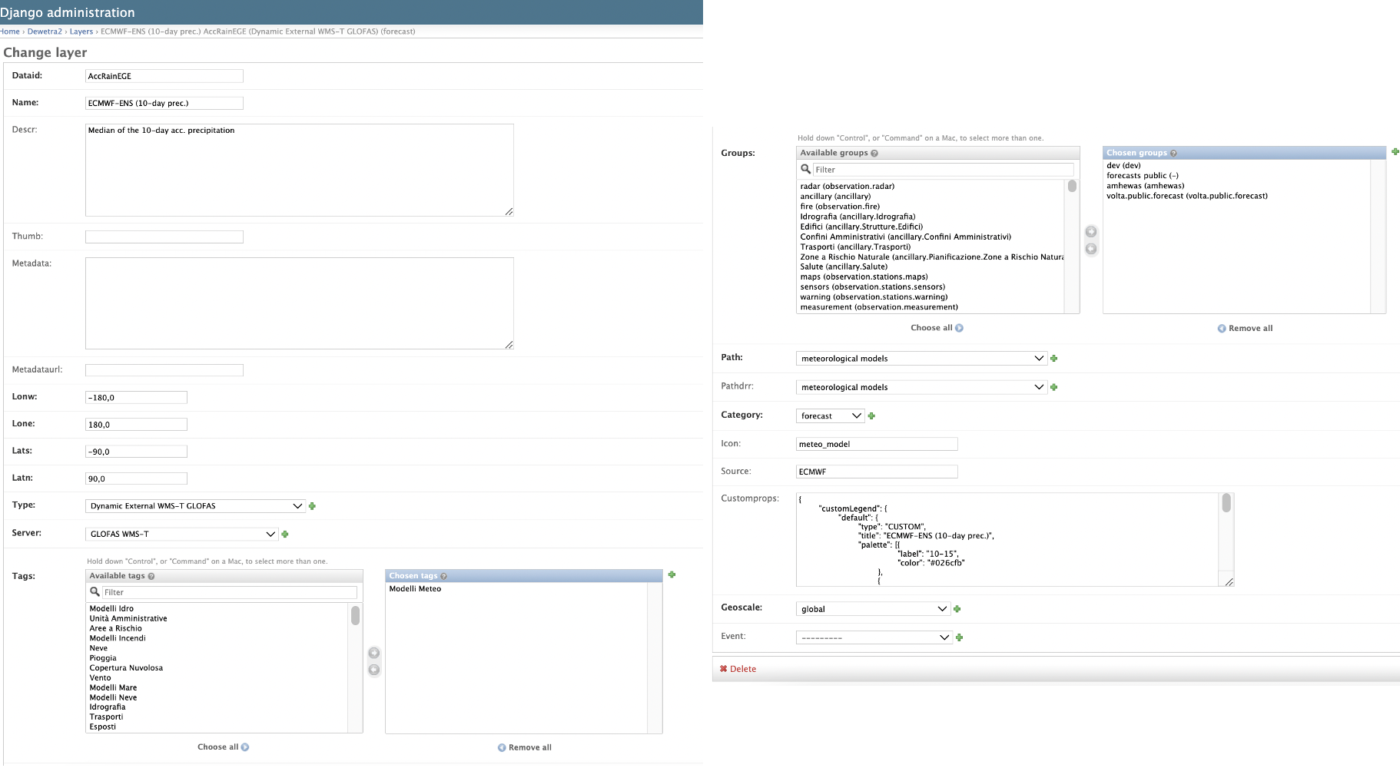Open the Server dropdown GLOFAS WMS-T
Viewport: 1400px width, 778px height.
tap(181, 534)
